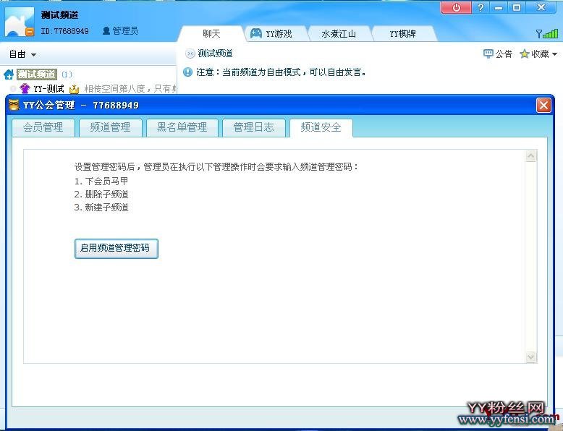Switch to the YY棋牌 tab
The width and height of the screenshot is (563, 431).
point(402,34)
